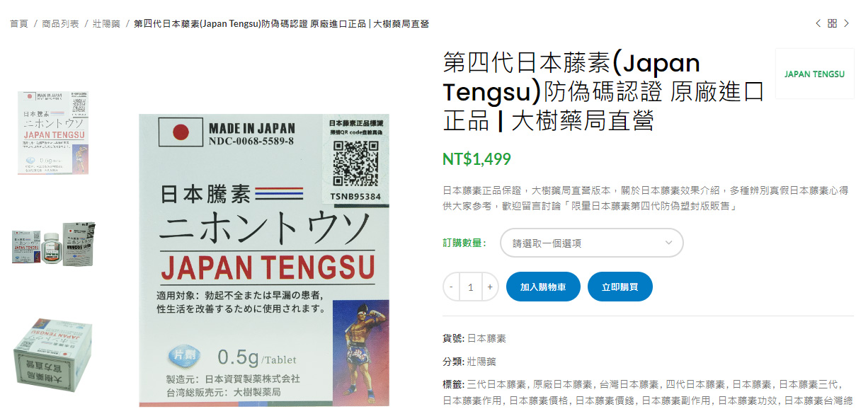Decrease quantity with minus button
Image resolution: width=856 pixels, height=409 pixels.
coord(451,287)
